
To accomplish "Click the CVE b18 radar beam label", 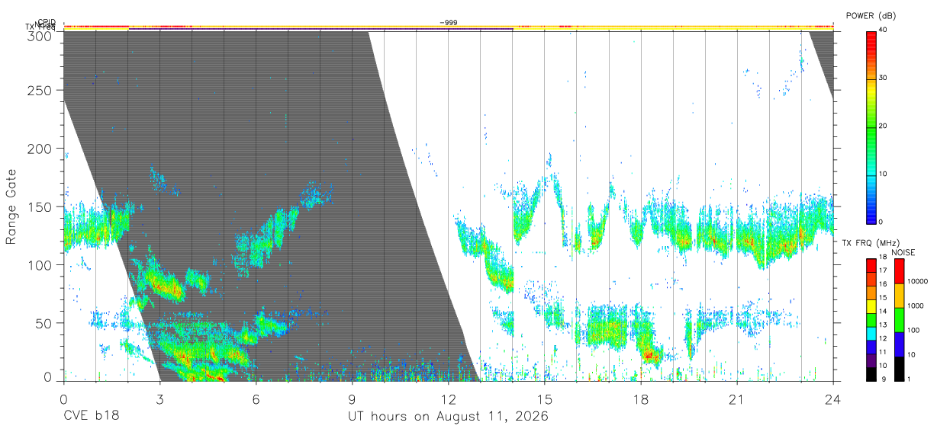I will click(90, 417).
